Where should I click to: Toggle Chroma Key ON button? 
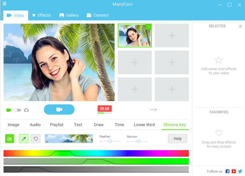pos(10,139)
